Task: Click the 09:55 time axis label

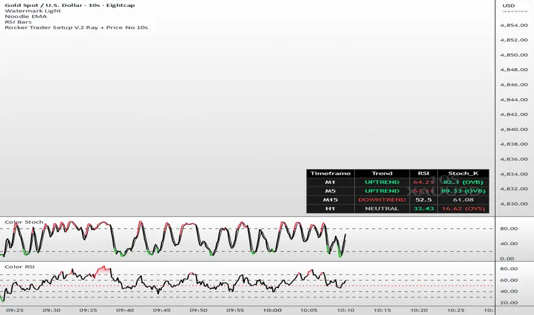Action: click(x=235, y=310)
